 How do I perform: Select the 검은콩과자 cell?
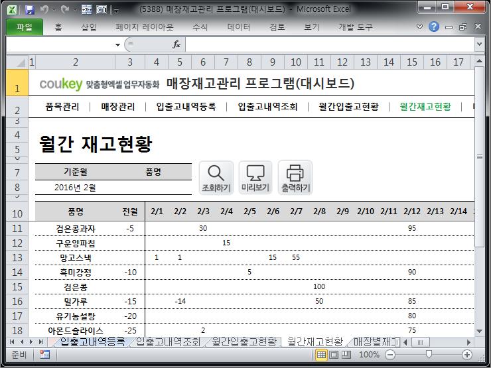[x=75, y=229]
